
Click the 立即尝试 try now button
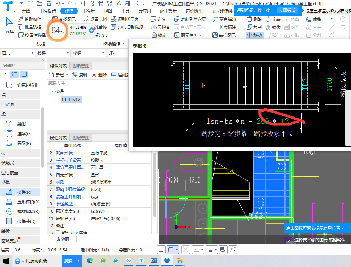click(x=287, y=10)
